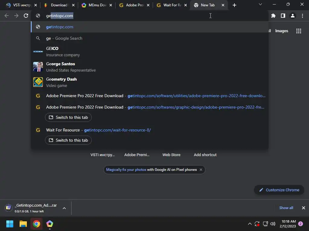Open a new tab with plus button

(x=234, y=5)
